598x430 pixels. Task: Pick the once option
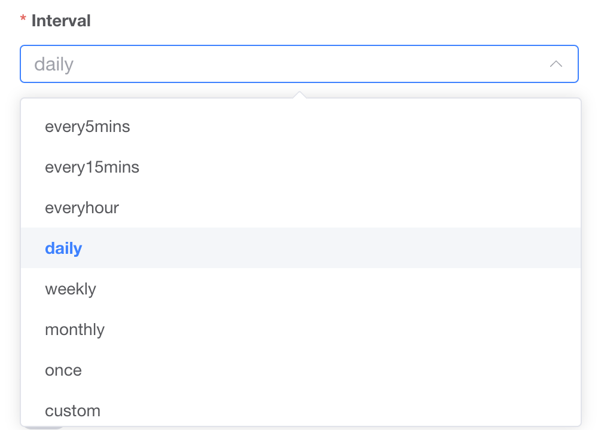tap(63, 370)
